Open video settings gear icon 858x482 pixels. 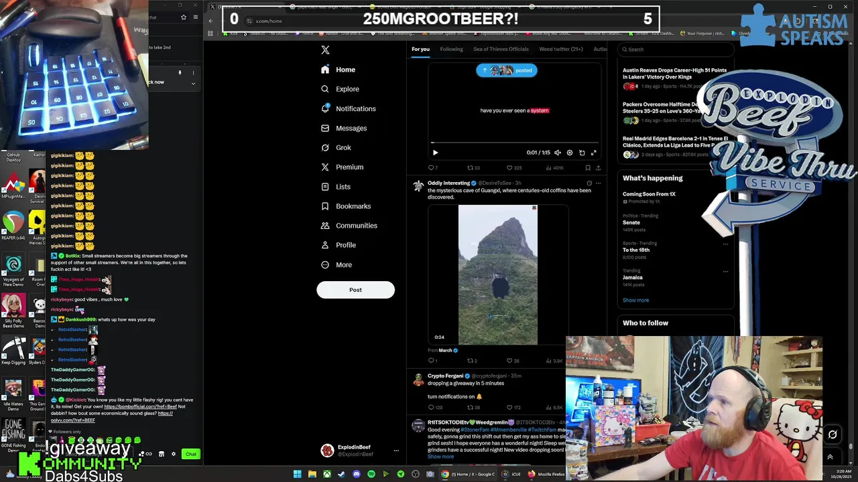click(570, 153)
